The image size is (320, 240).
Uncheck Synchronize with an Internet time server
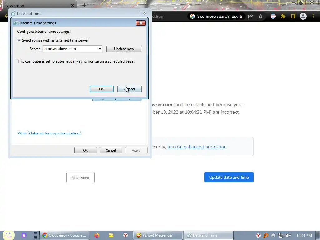tap(19, 40)
